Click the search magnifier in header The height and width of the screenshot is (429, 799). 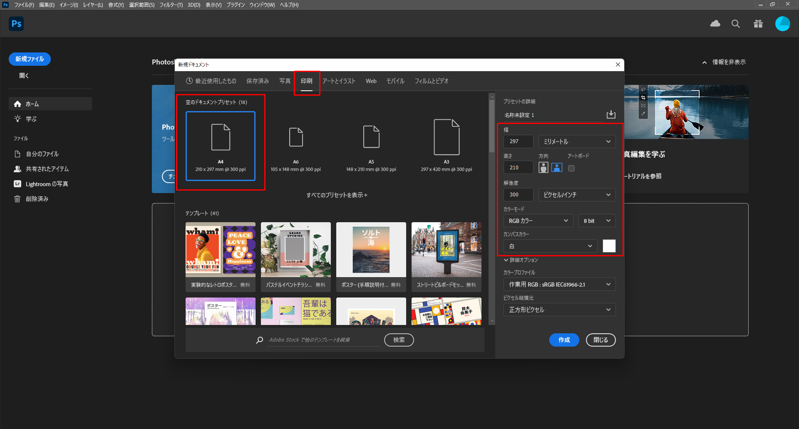coord(736,24)
